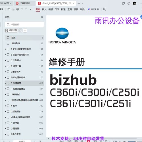The width and height of the screenshot is (142, 142).
Task: Click the save icon in toolbar
Action: (13, 9)
